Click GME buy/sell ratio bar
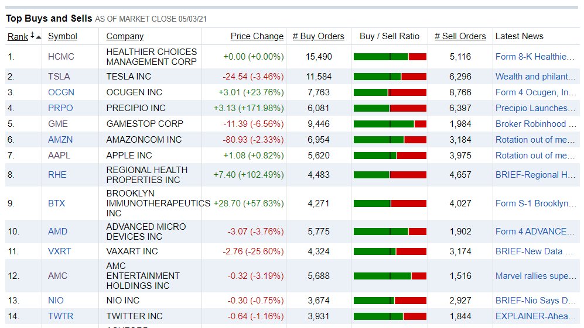 coord(390,124)
